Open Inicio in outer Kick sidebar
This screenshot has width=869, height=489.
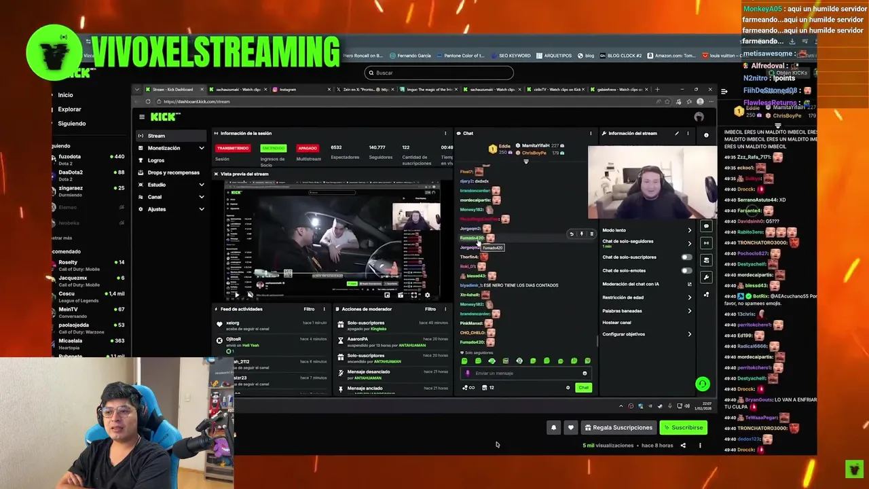[x=65, y=95]
